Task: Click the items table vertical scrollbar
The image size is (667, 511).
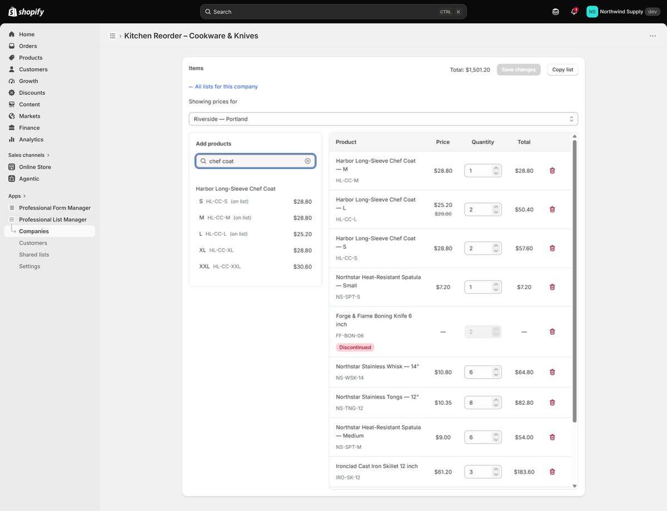Action: [x=575, y=281]
